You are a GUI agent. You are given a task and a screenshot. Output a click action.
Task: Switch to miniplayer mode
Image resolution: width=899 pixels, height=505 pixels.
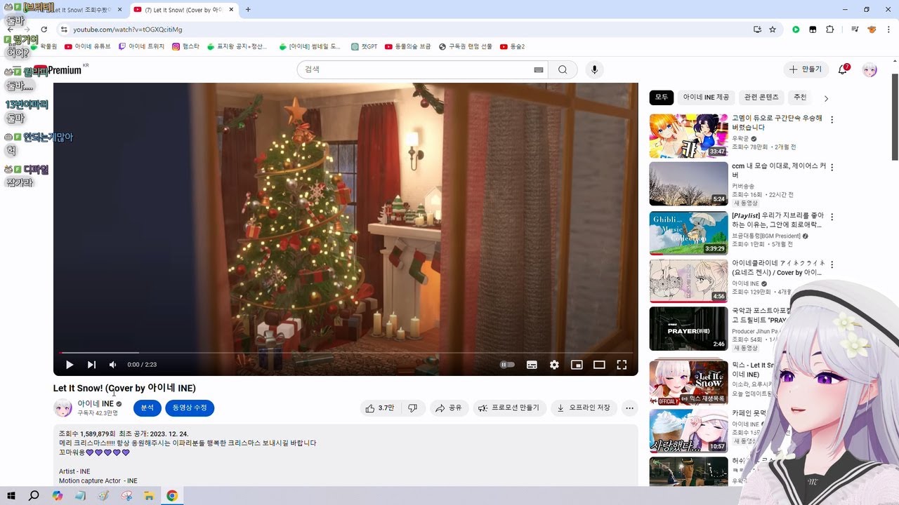coord(577,365)
